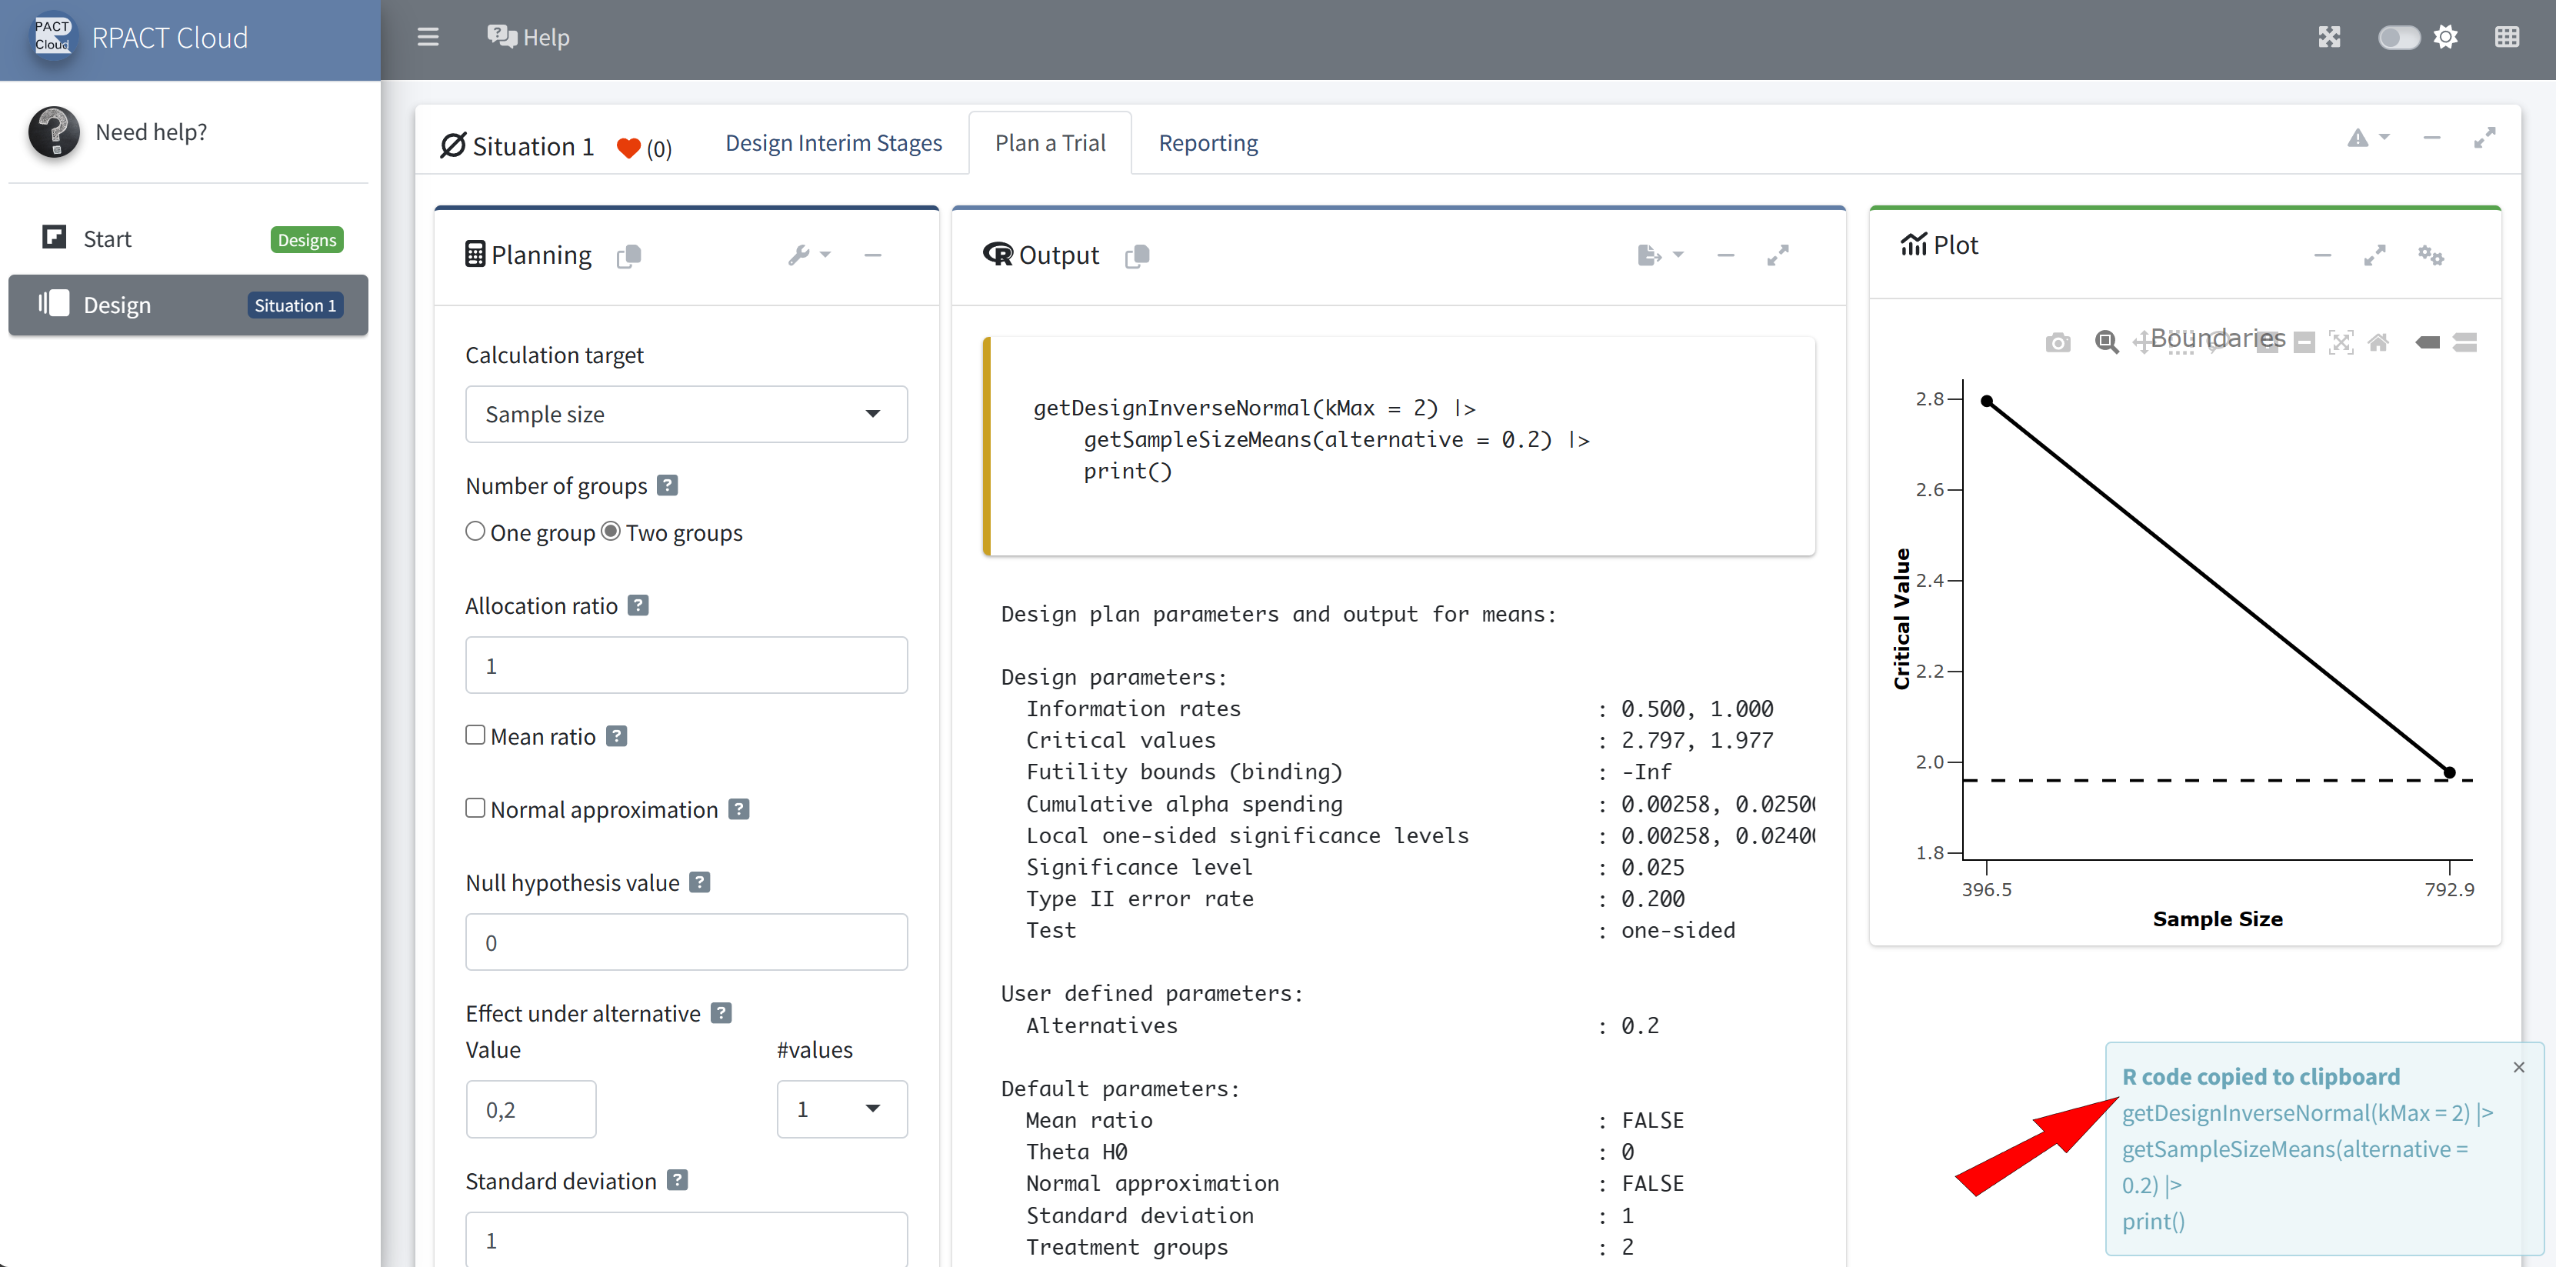Expand the Planning wrench tools dropdown
This screenshot has width=2556, height=1267.
pyautogui.click(x=808, y=255)
